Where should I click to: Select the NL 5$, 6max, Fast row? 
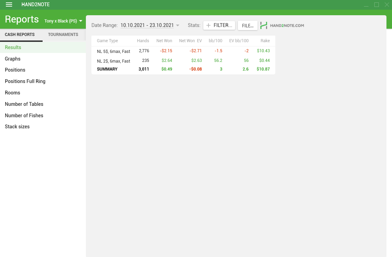tap(183, 51)
